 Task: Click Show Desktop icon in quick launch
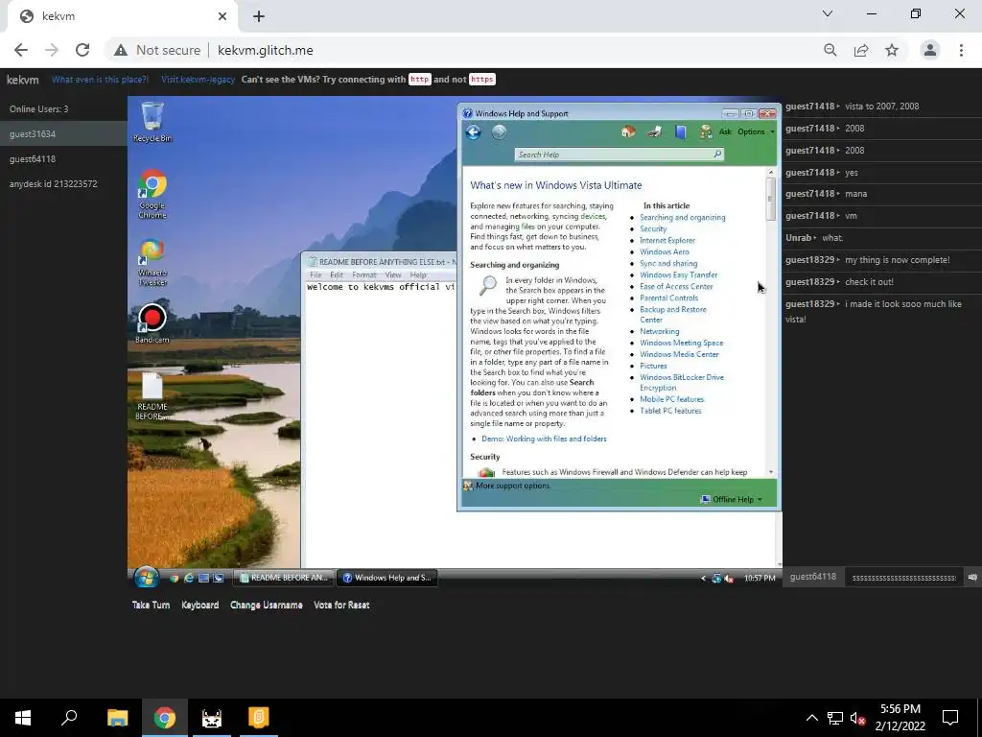[x=203, y=578]
